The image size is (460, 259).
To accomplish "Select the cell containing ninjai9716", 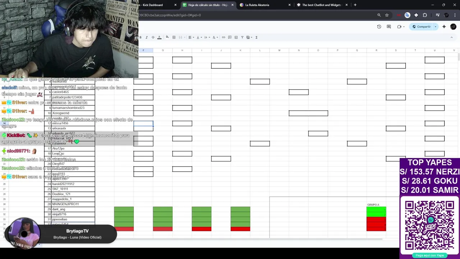I will pos(73,214).
